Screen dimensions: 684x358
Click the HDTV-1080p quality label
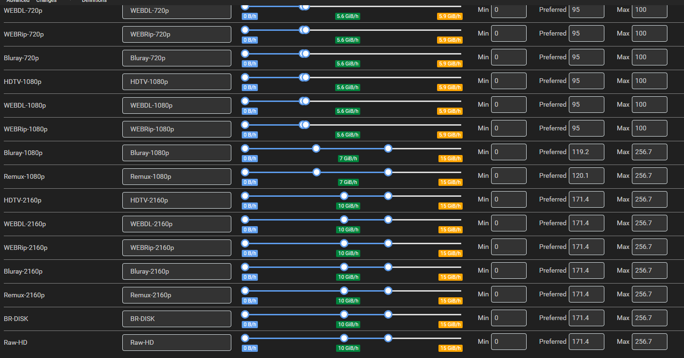tap(23, 82)
